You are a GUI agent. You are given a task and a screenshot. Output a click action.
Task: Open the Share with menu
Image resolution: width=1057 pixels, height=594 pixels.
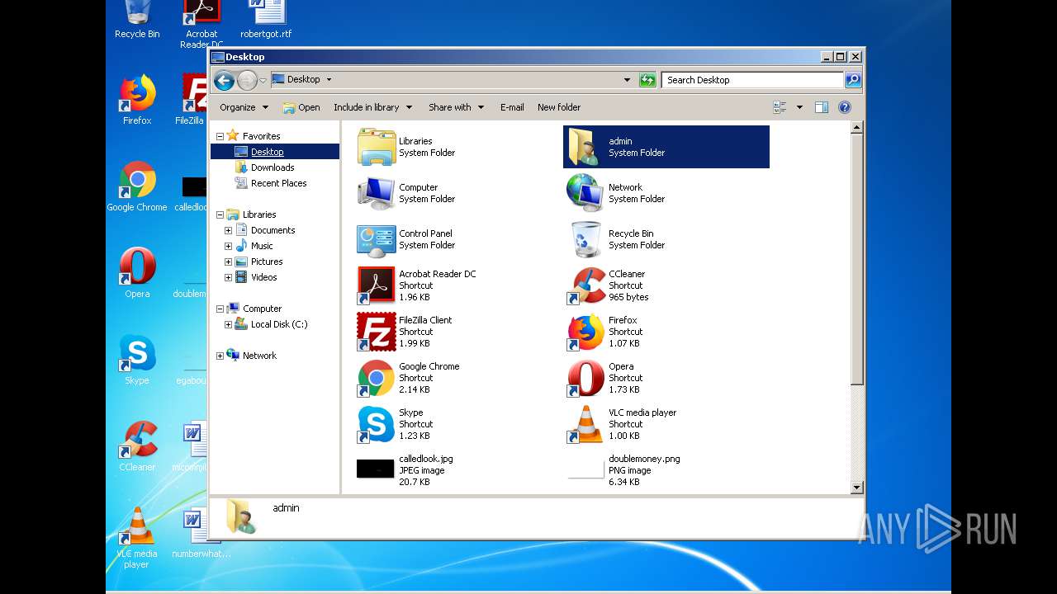tap(455, 107)
